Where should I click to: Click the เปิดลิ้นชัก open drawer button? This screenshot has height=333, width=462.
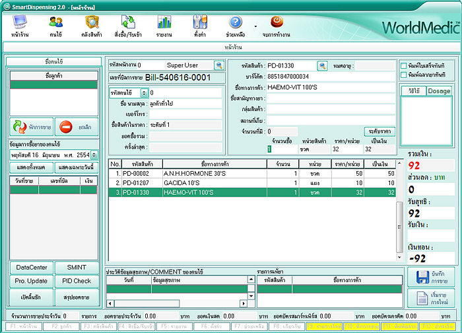pos(32,297)
